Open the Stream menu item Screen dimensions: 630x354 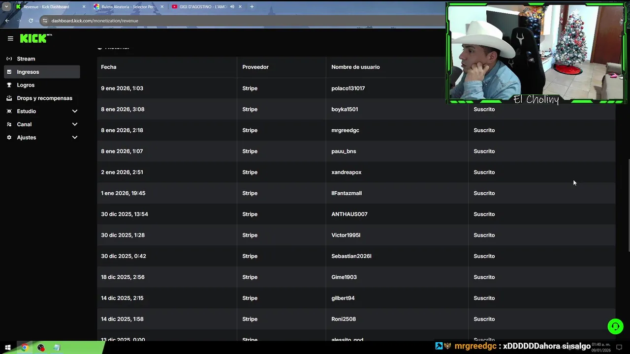(42, 59)
